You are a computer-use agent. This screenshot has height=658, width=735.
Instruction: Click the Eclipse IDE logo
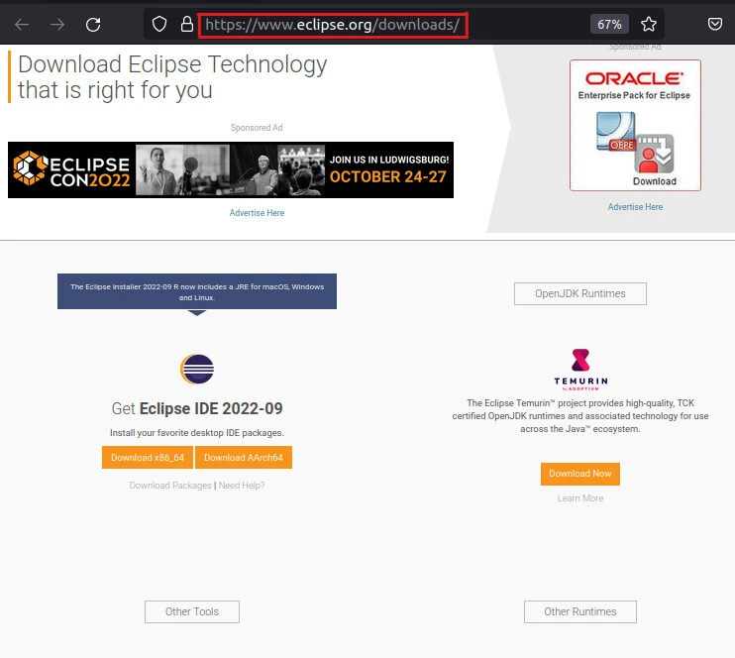(x=197, y=369)
